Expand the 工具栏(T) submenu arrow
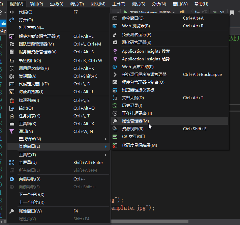240x225 pixels. 106,155
